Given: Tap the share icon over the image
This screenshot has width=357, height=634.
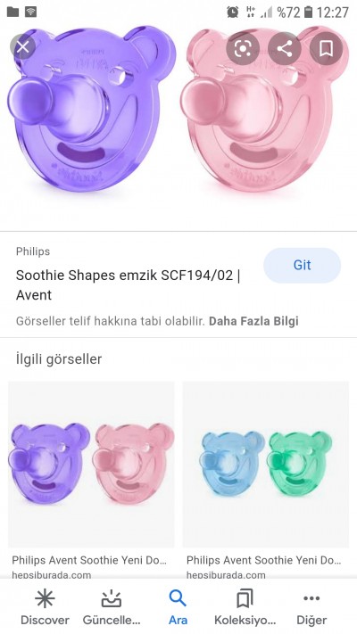Looking at the screenshot, I should [x=285, y=48].
